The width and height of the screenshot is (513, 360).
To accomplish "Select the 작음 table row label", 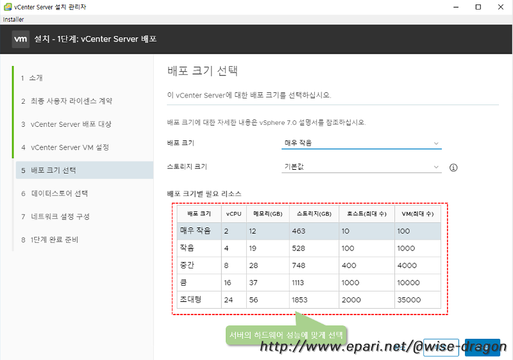I will pos(187,248).
